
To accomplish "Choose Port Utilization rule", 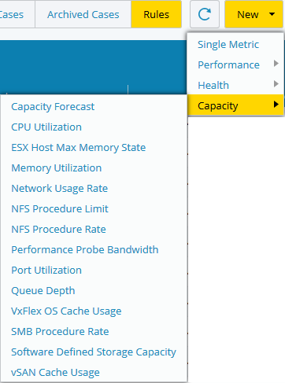I will 46,271.
